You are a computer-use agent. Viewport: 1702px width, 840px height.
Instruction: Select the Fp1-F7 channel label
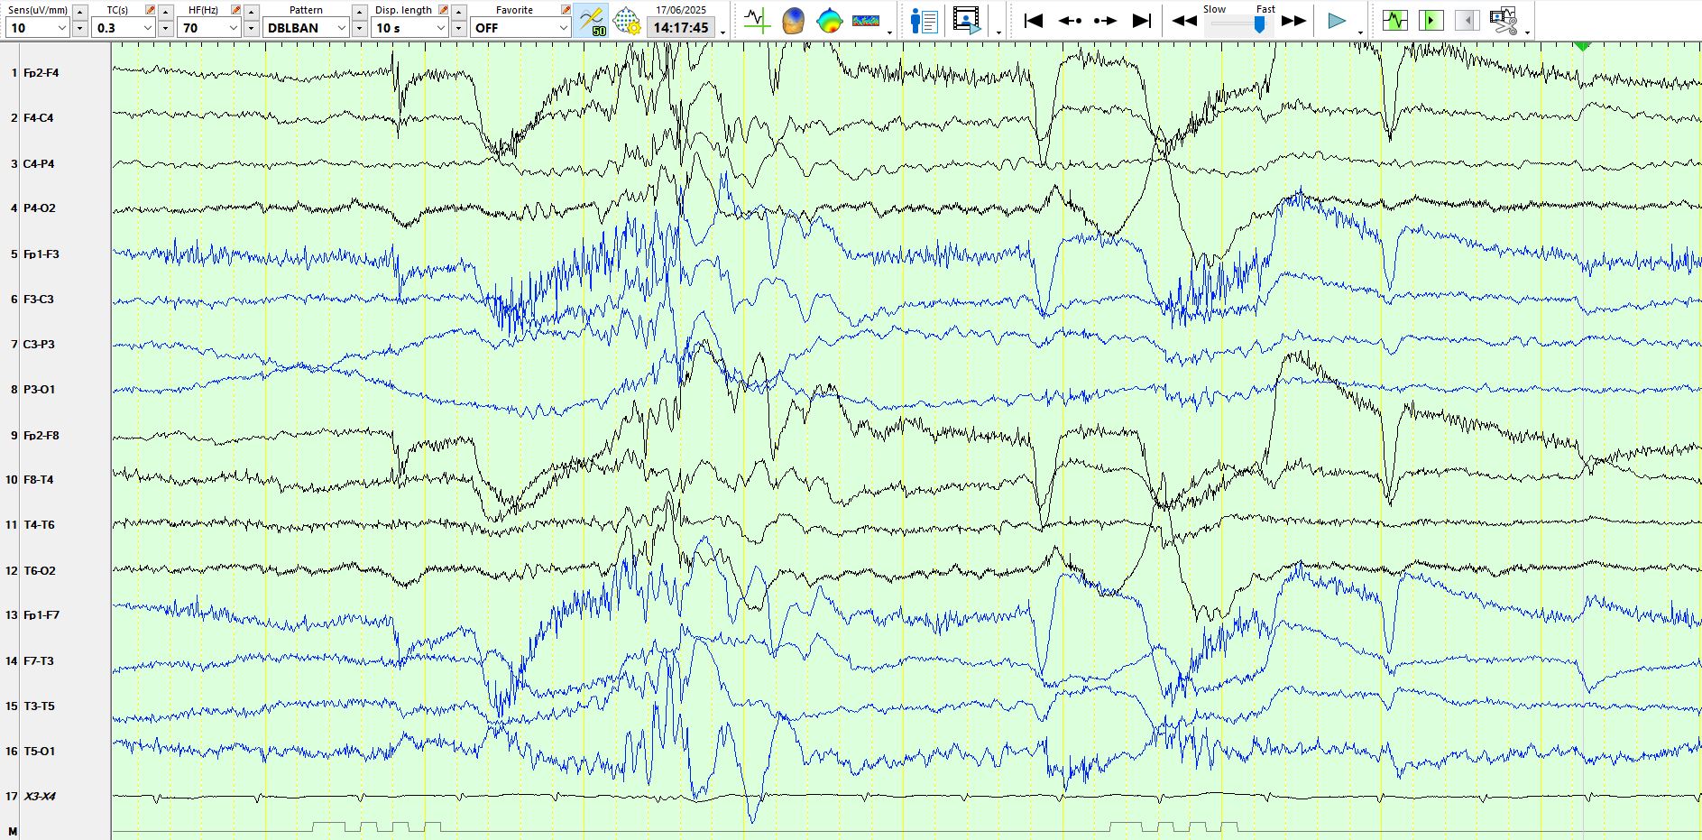[x=41, y=614]
